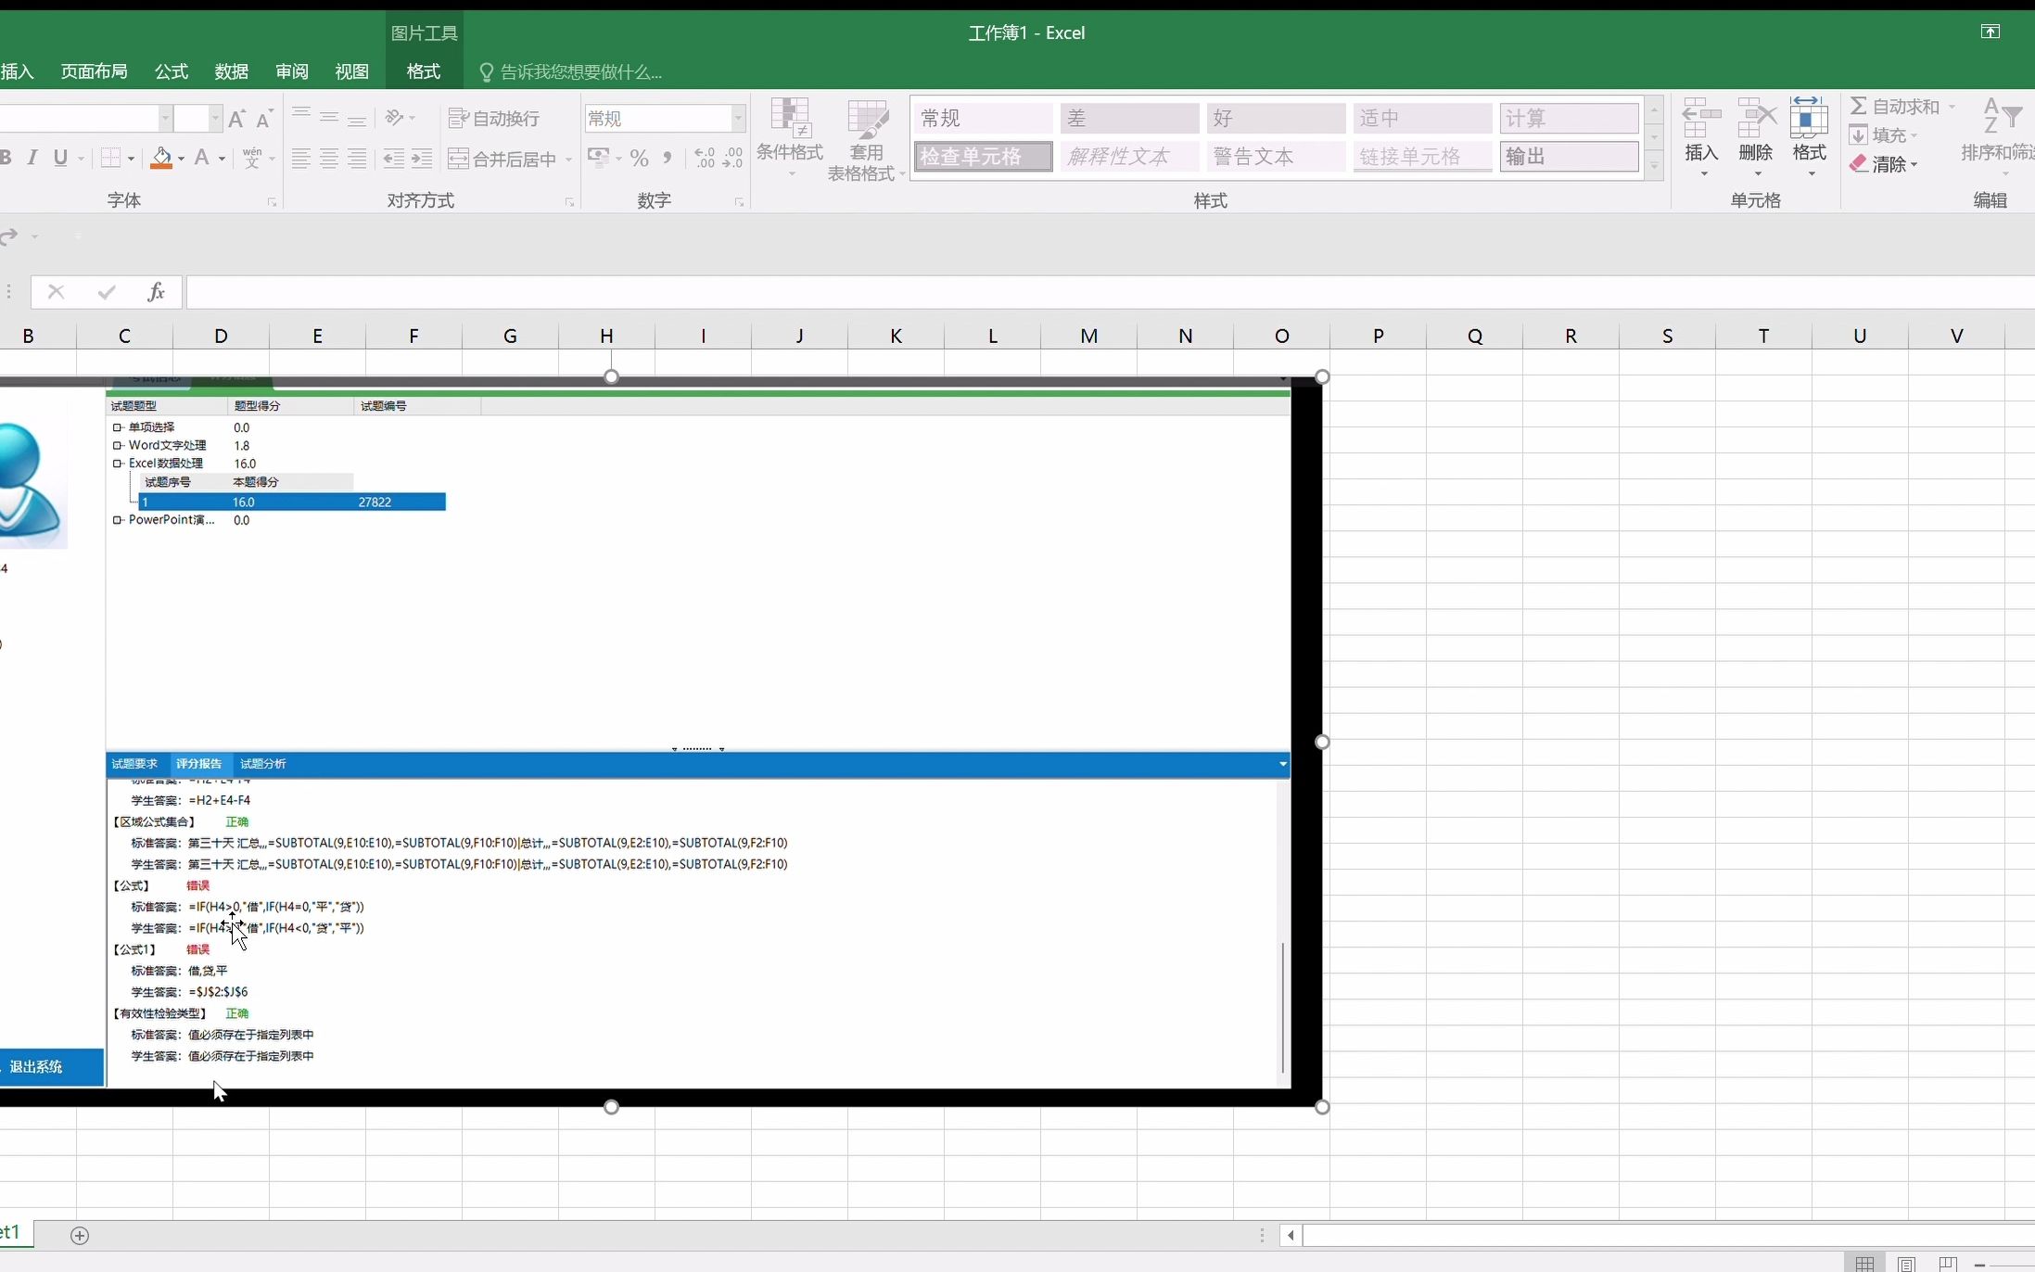
Task: Click the italic formatting icon
Action: coord(33,159)
